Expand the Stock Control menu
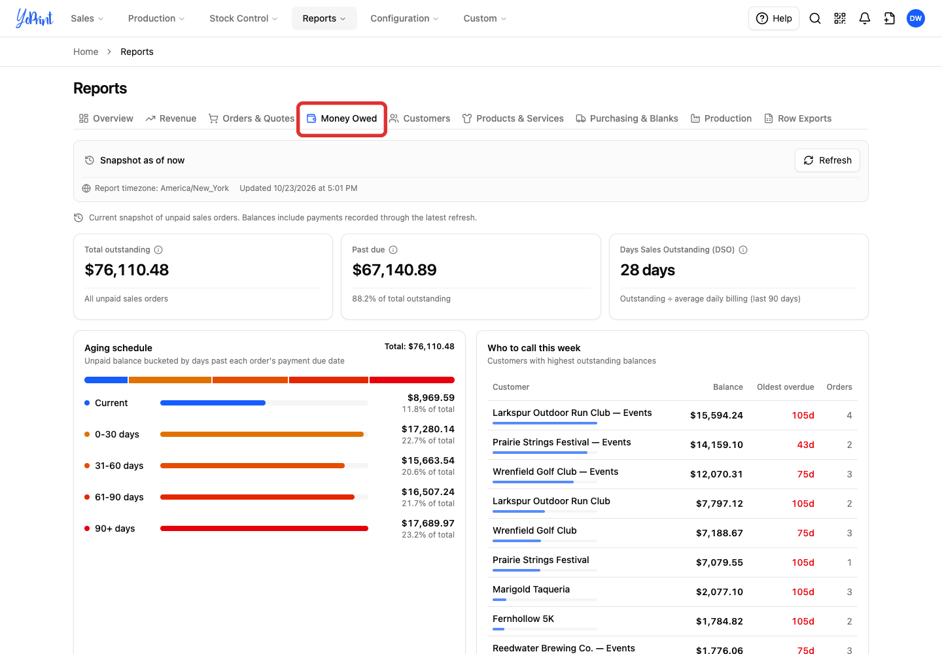Viewport: 942px width, 654px height. (243, 18)
